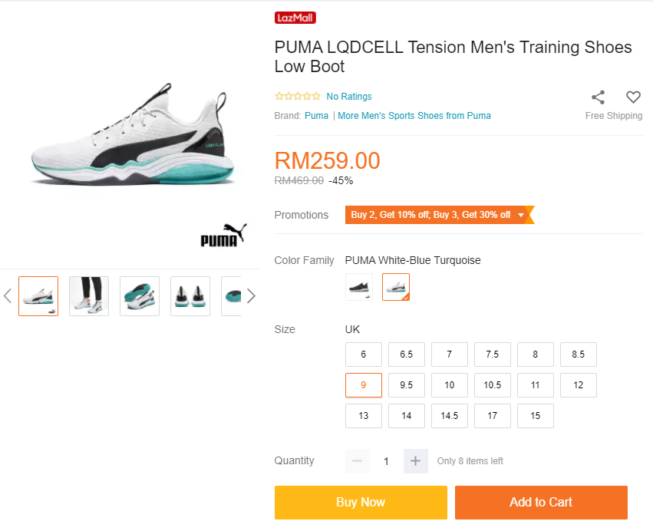The width and height of the screenshot is (653, 531).
Task: Click the LazMall badge
Action: pos(295,18)
